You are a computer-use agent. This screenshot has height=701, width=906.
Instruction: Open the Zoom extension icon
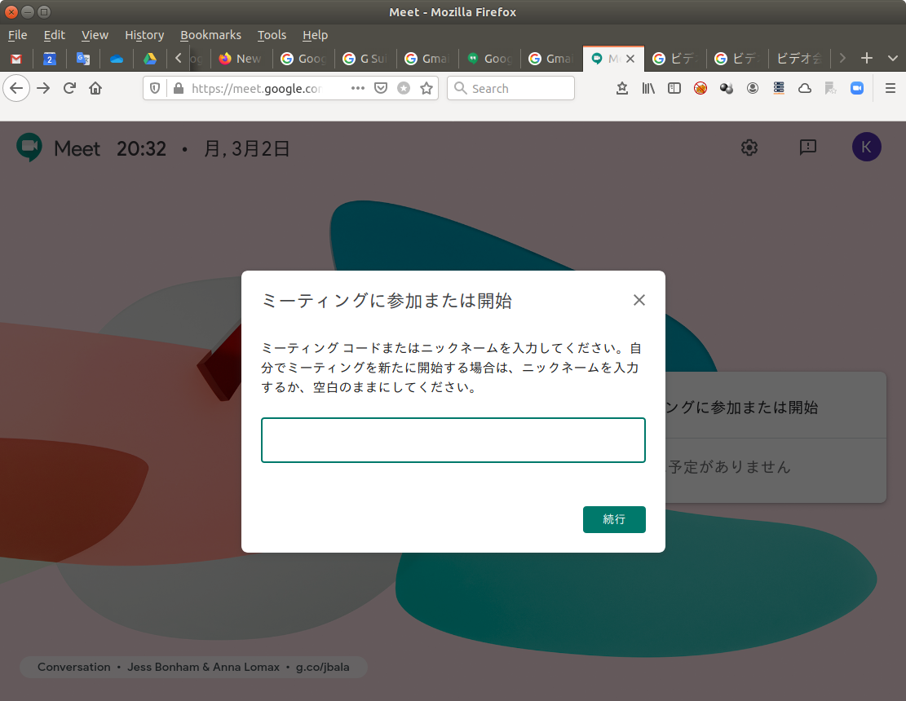point(856,88)
